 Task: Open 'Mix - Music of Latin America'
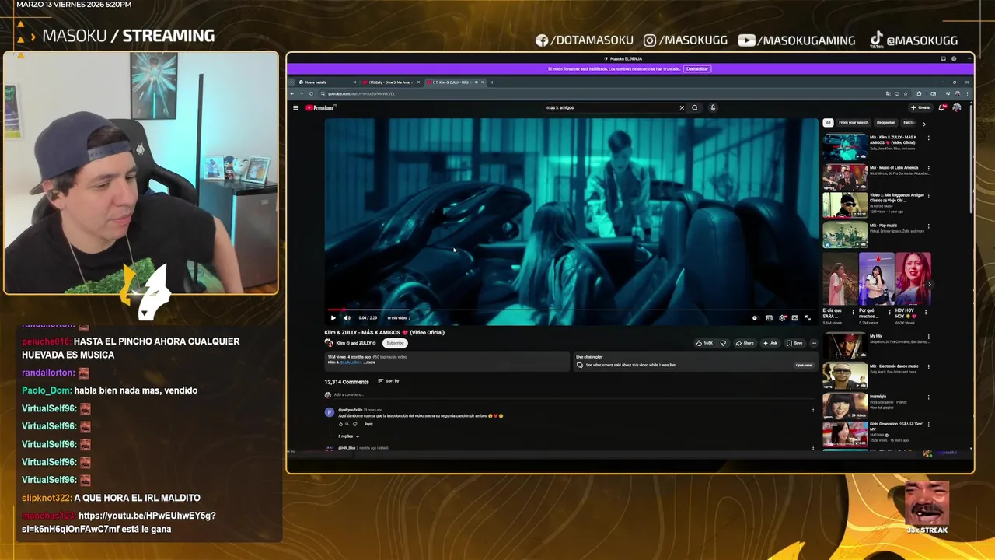(x=845, y=177)
